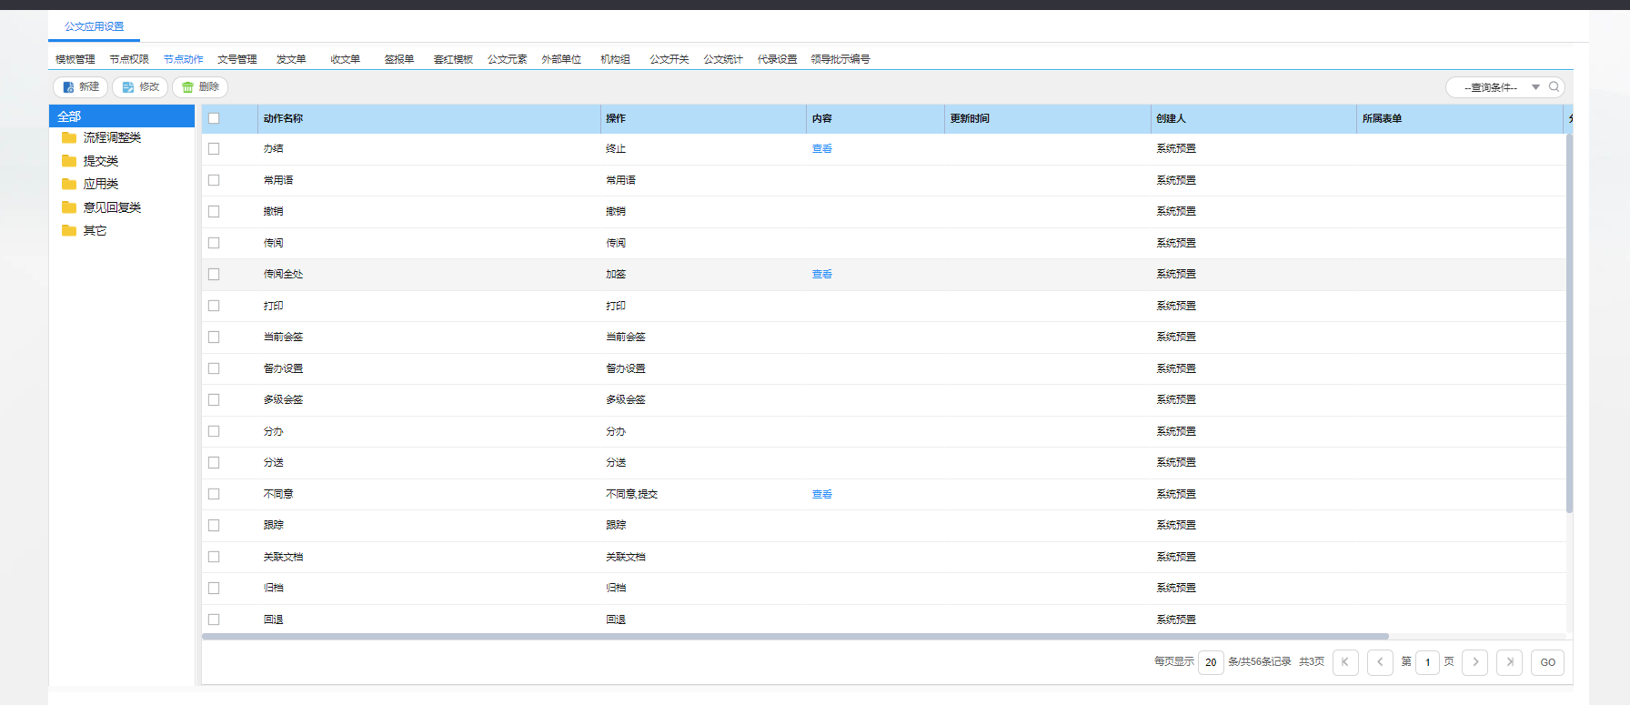
Task: Click the GO pagination button
Action: 1547,662
